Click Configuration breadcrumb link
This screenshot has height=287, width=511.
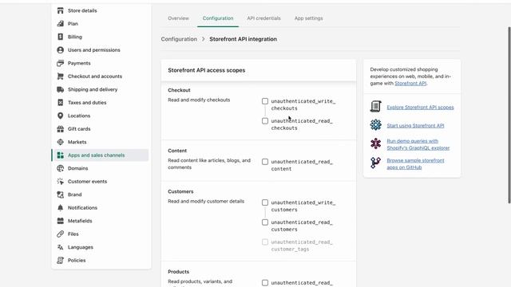coord(179,39)
